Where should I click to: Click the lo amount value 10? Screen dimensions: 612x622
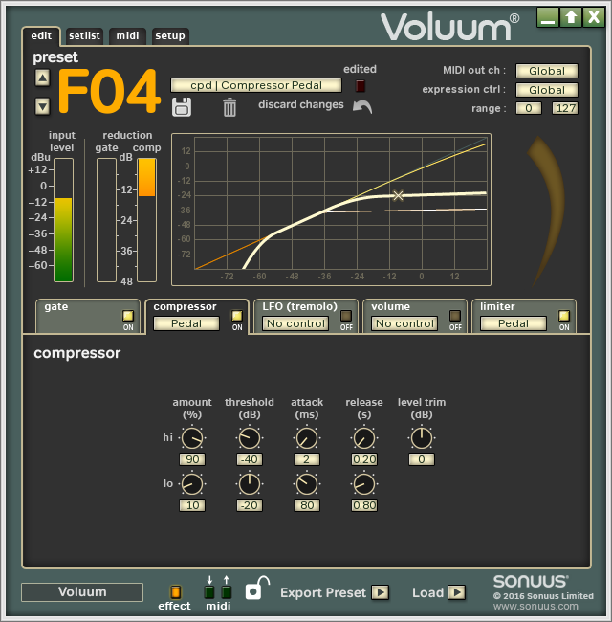(x=192, y=505)
